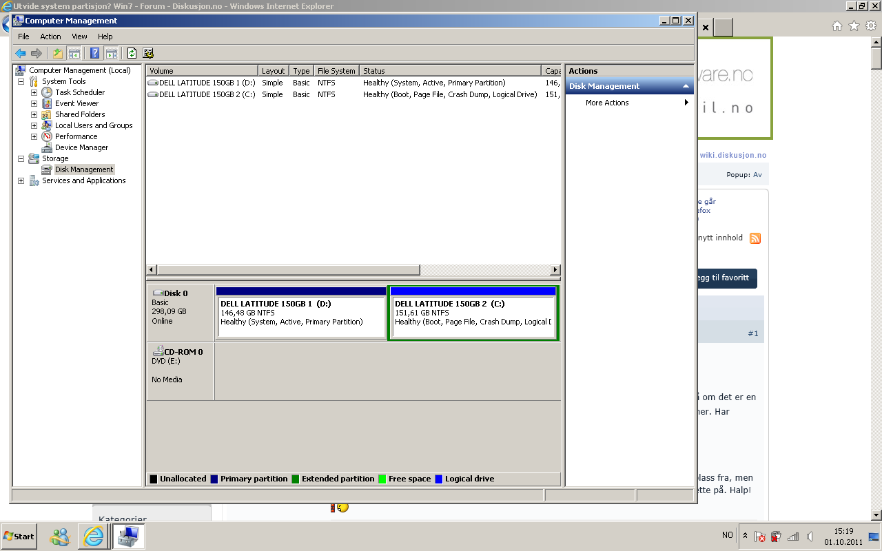Click the Back arrow in Computer Management toolbar
Screen dimensions: 882x551
click(21, 53)
